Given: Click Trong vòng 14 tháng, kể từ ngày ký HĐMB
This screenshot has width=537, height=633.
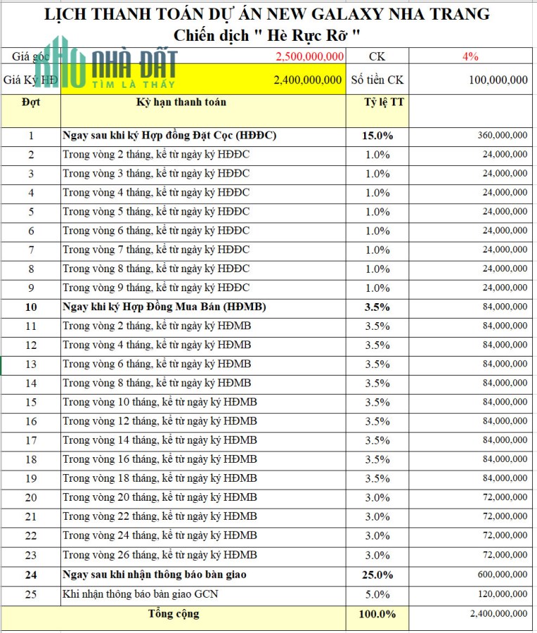Looking at the screenshot, I should [x=160, y=440].
